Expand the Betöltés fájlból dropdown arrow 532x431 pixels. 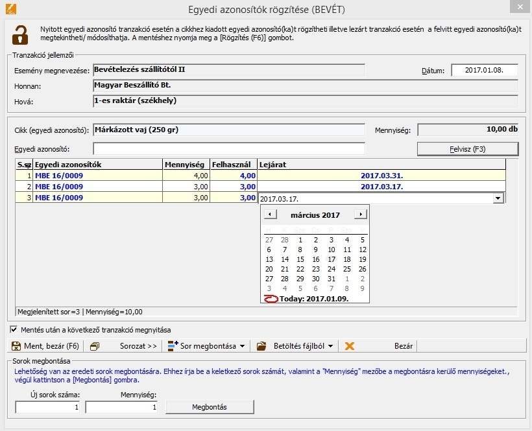(x=330, y=346)
